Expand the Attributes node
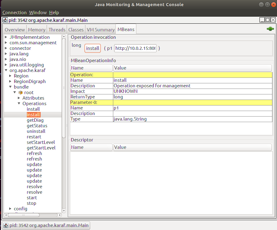277x230 pixels. [19, 98]
